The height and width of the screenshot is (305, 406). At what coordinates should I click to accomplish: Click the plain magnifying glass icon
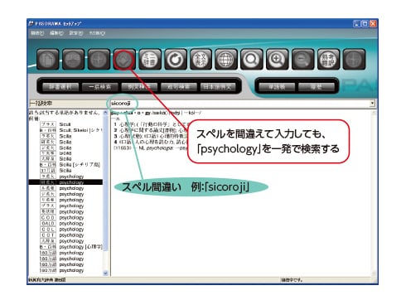point(252,59)
